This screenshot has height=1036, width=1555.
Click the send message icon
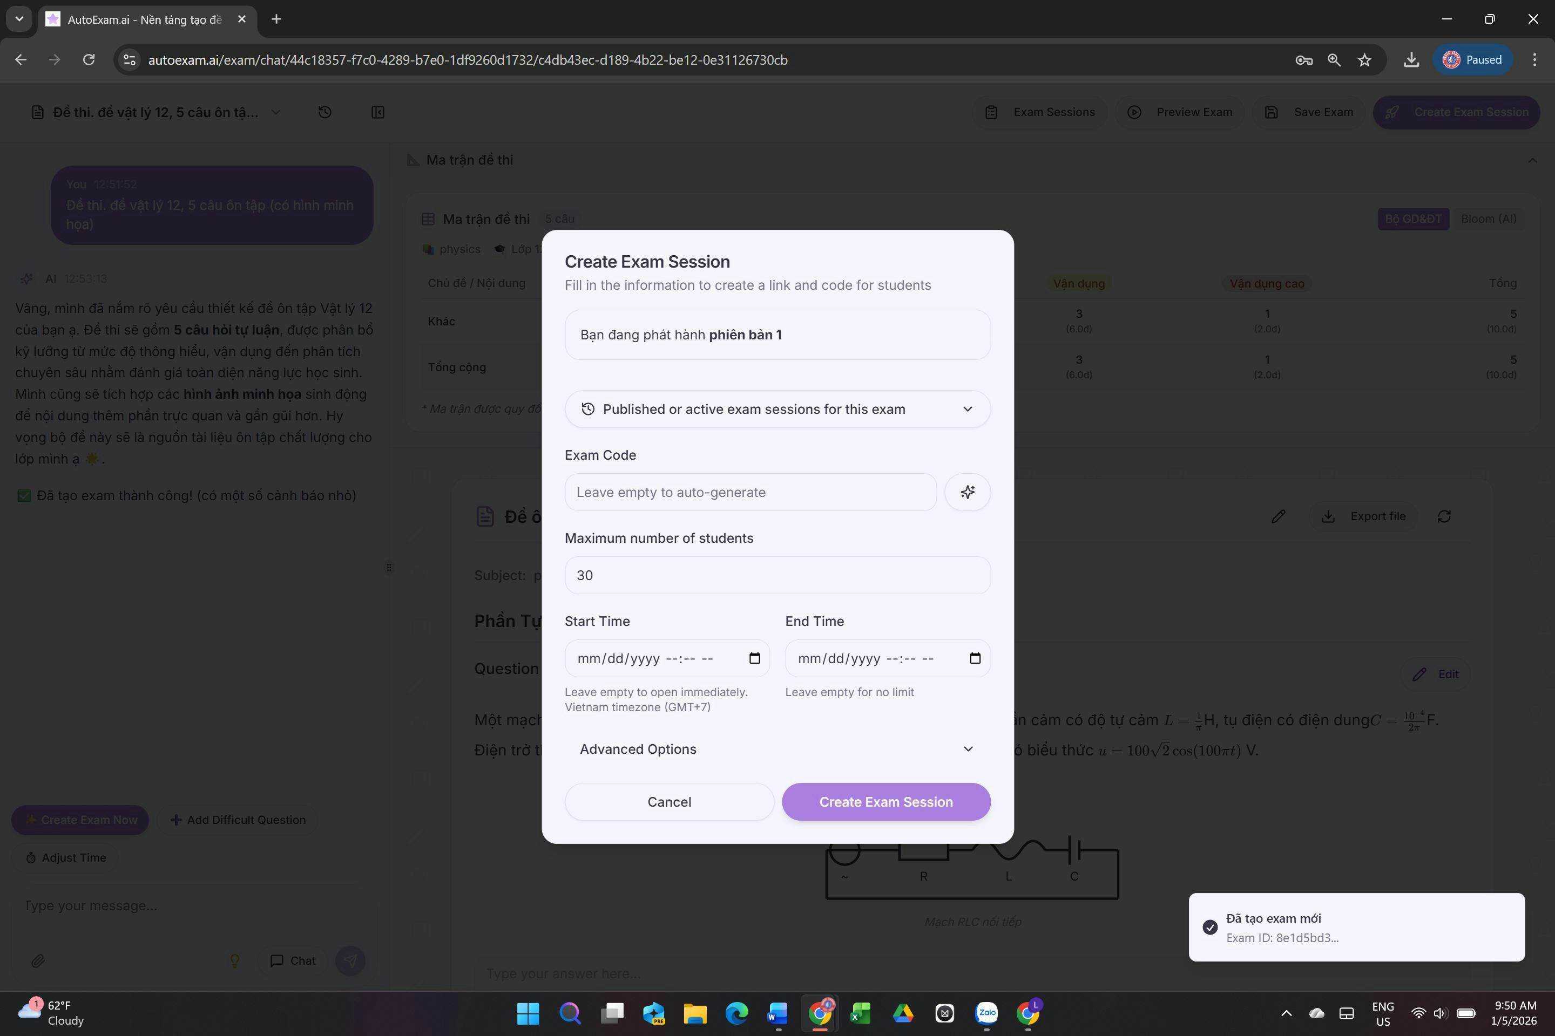350,960
